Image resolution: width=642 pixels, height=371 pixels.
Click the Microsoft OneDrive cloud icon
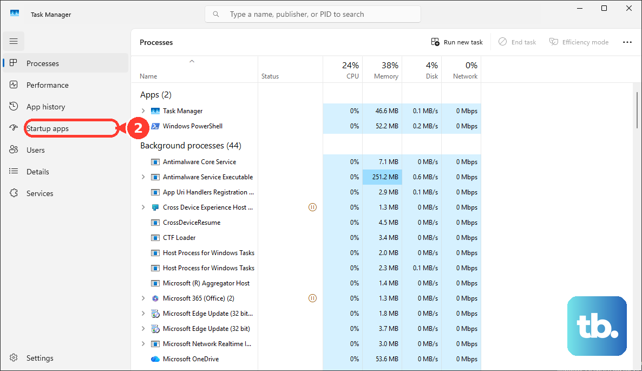(155, 359)
